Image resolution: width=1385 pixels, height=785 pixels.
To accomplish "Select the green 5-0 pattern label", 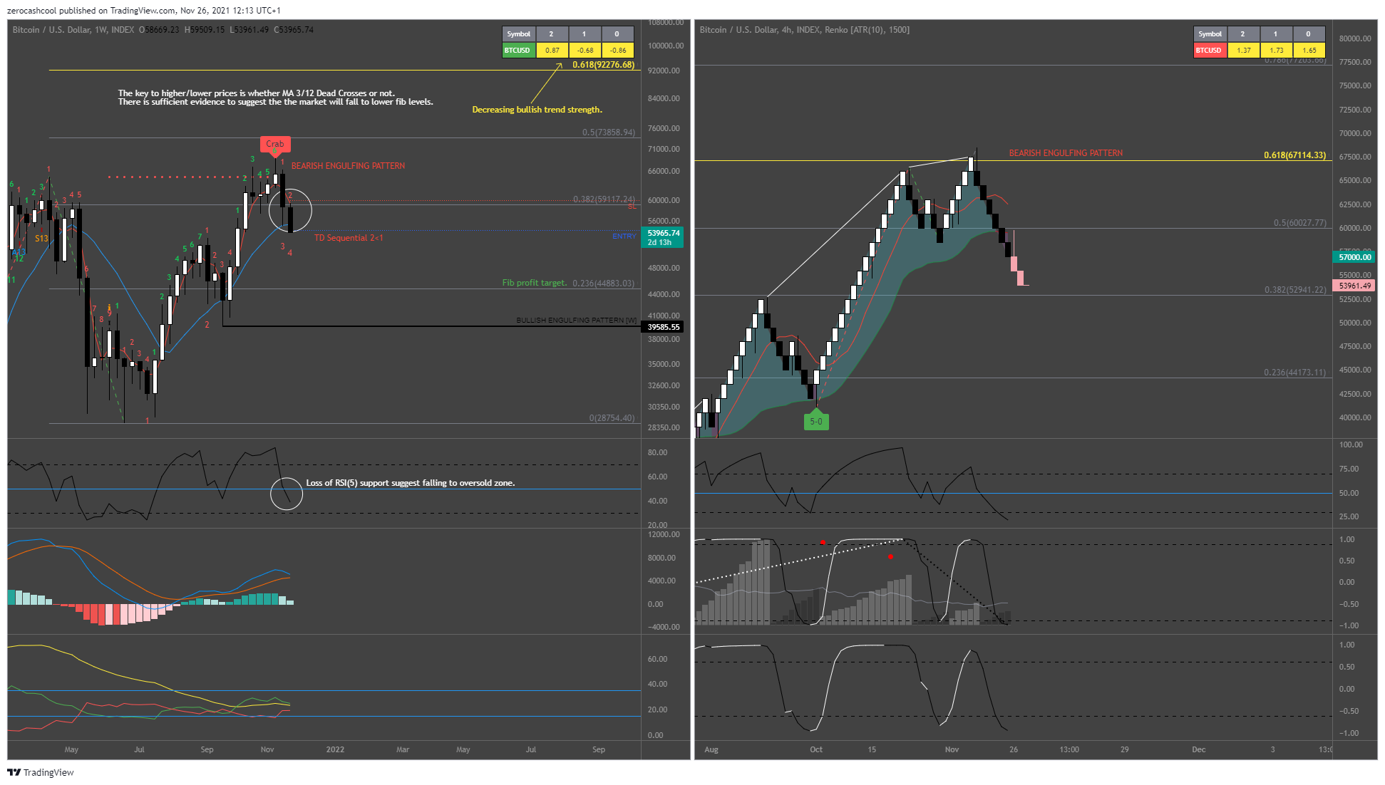I will point(816,422).
